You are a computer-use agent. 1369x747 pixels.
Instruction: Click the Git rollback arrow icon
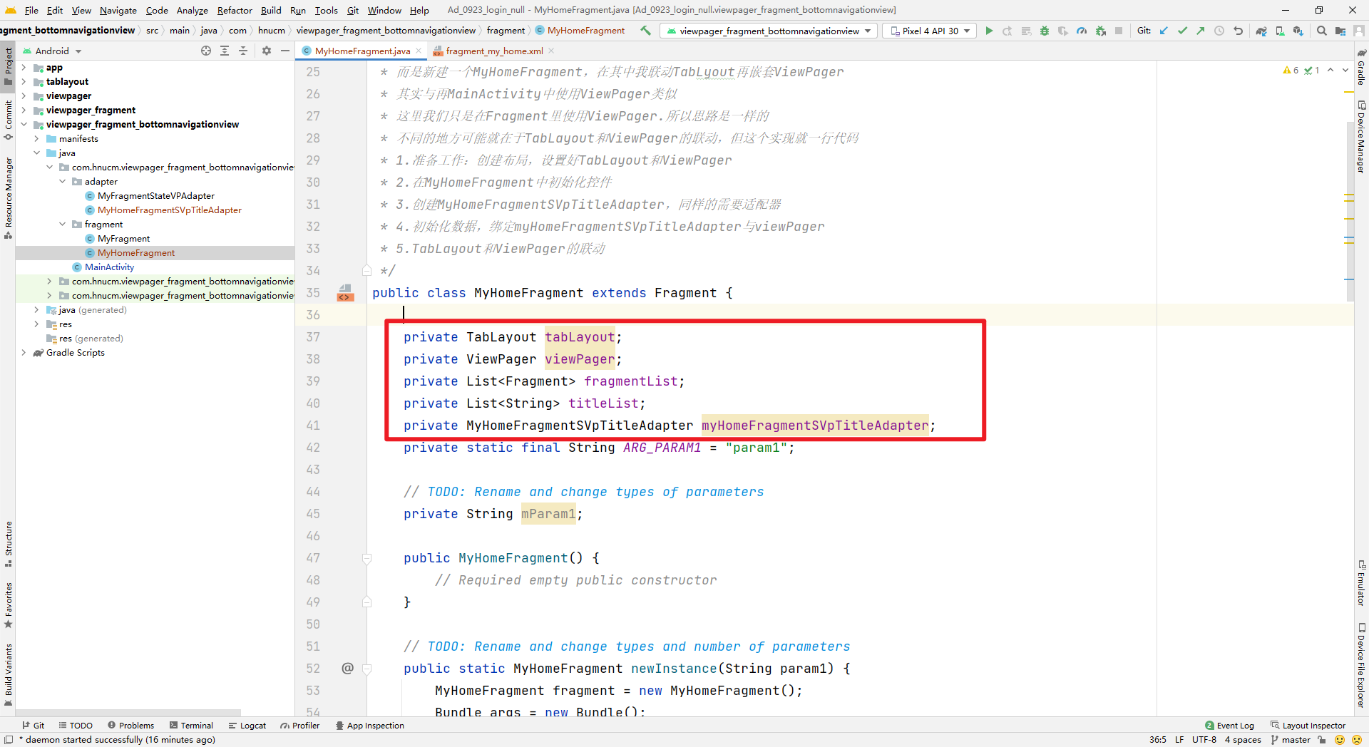pos(1239,31)
